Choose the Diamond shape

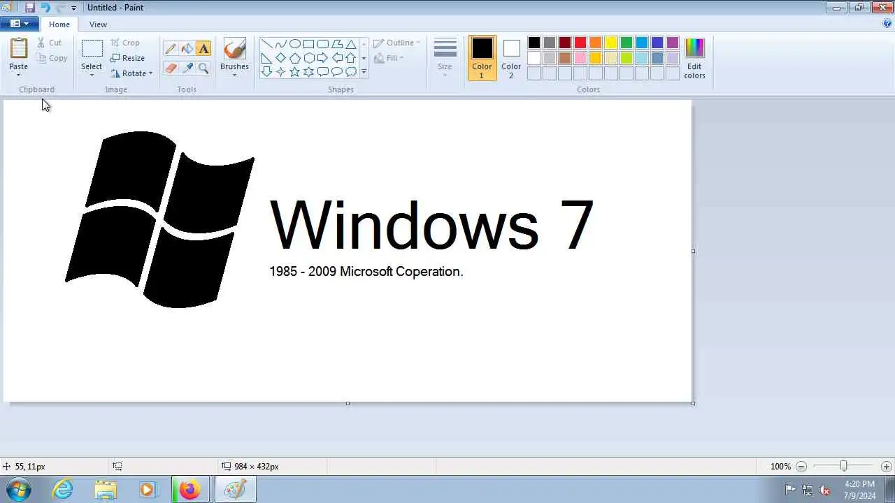280,58
